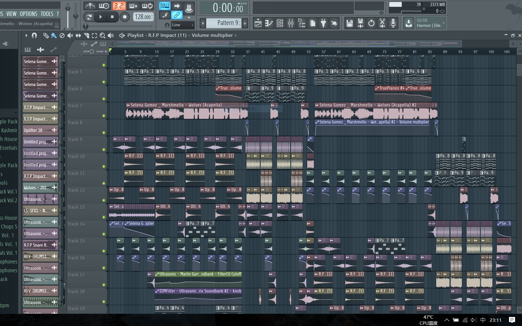
Task: Open the ? help menu
Action: pos(58,14)
